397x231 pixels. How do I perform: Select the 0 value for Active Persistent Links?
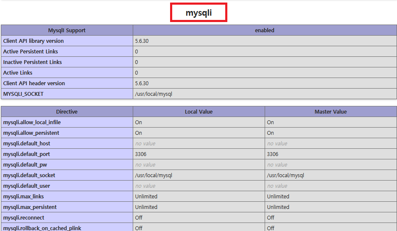pyautogui.click(x=137, y=52)
